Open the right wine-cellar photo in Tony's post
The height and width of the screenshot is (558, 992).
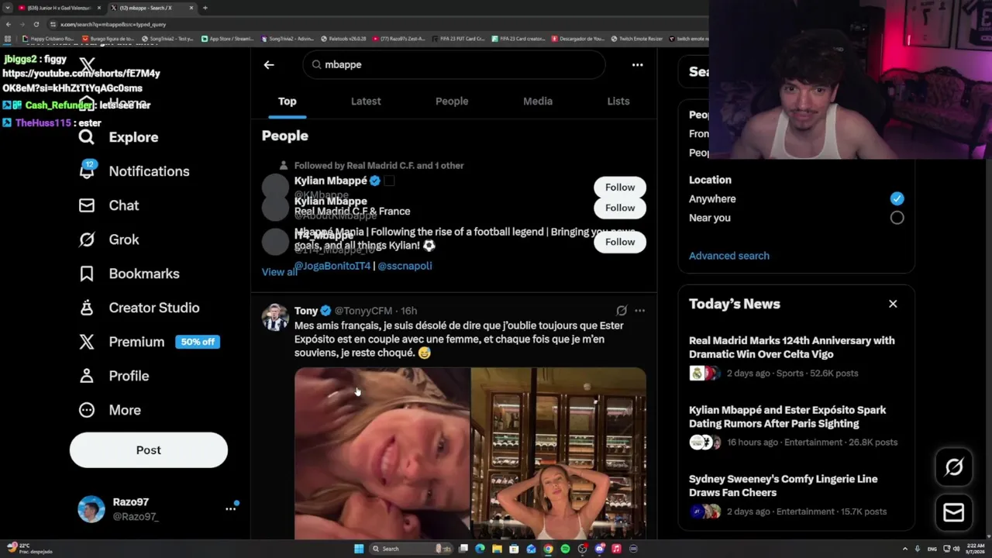[x=559, y=453]
